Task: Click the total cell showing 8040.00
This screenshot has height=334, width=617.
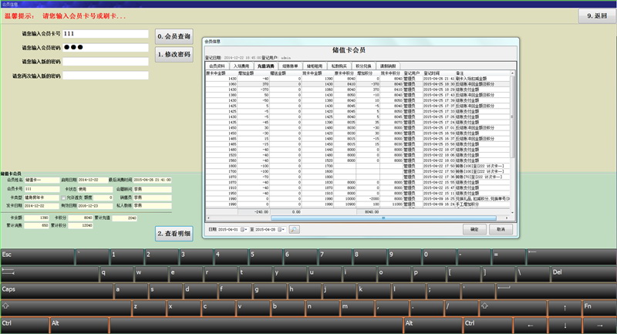Action: [x=368, y=211]
